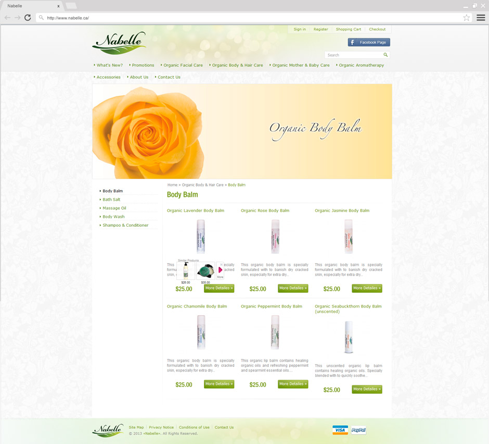Click the Rose Body Balm product image
The height and width of the screenshot is (444, 489).
click(275, 237)
